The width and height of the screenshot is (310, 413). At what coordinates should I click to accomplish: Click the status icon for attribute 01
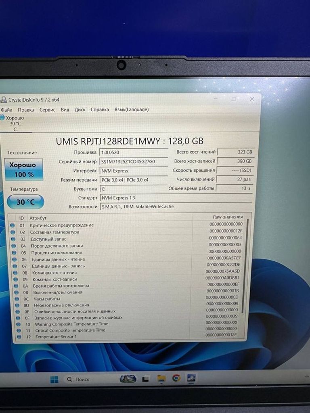coord(13,225)
